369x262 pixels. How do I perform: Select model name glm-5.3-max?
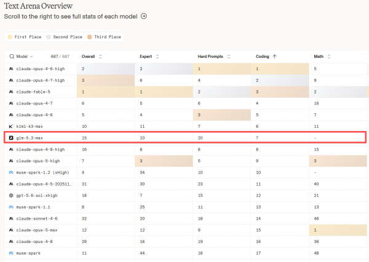[30, 138]
